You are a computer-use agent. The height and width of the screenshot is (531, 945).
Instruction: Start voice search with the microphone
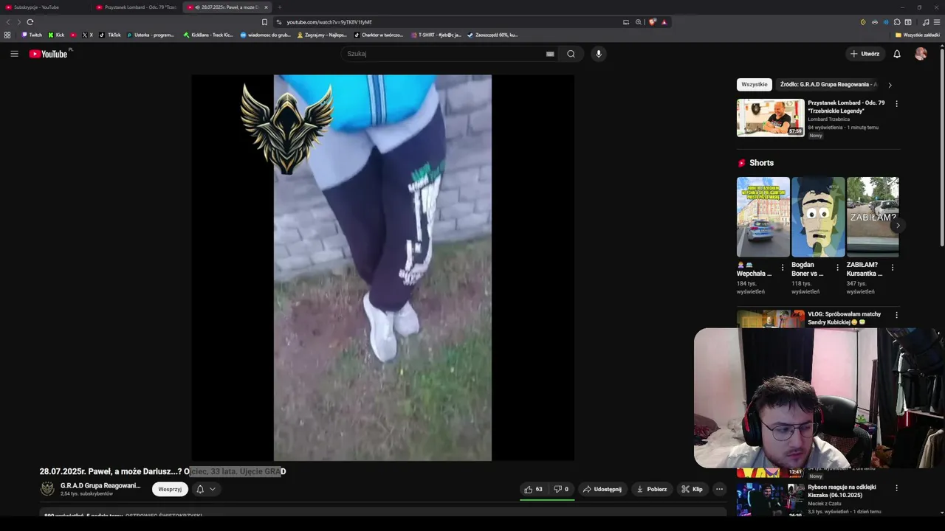pyautogui.click(x=599, y=54)
